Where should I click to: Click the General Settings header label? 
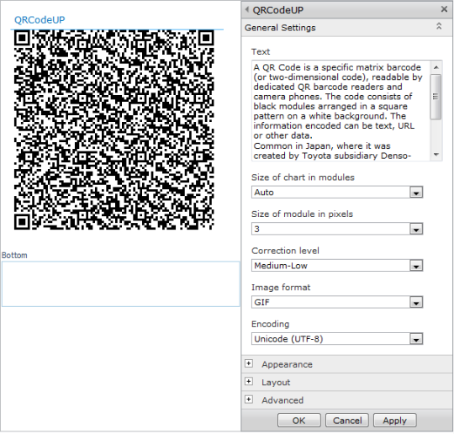click(x=280, y=28)
